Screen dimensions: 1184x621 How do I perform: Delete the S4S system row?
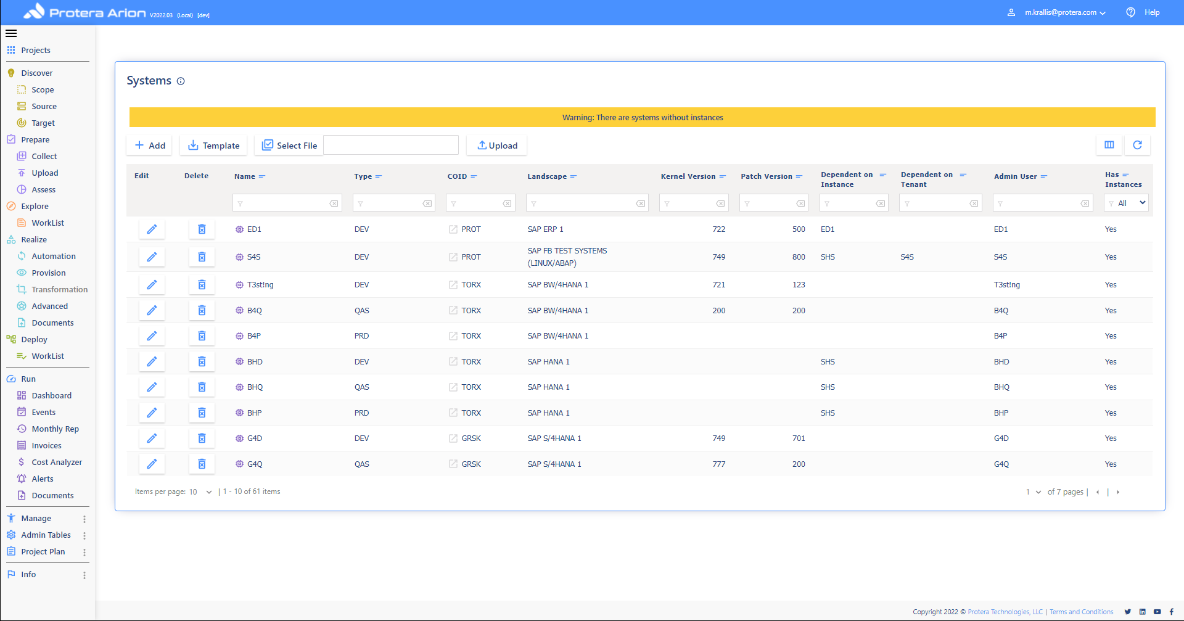202,257
